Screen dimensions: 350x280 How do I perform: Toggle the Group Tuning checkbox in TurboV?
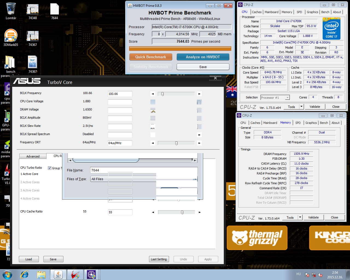pyautogui.click(x=49, y=168)
